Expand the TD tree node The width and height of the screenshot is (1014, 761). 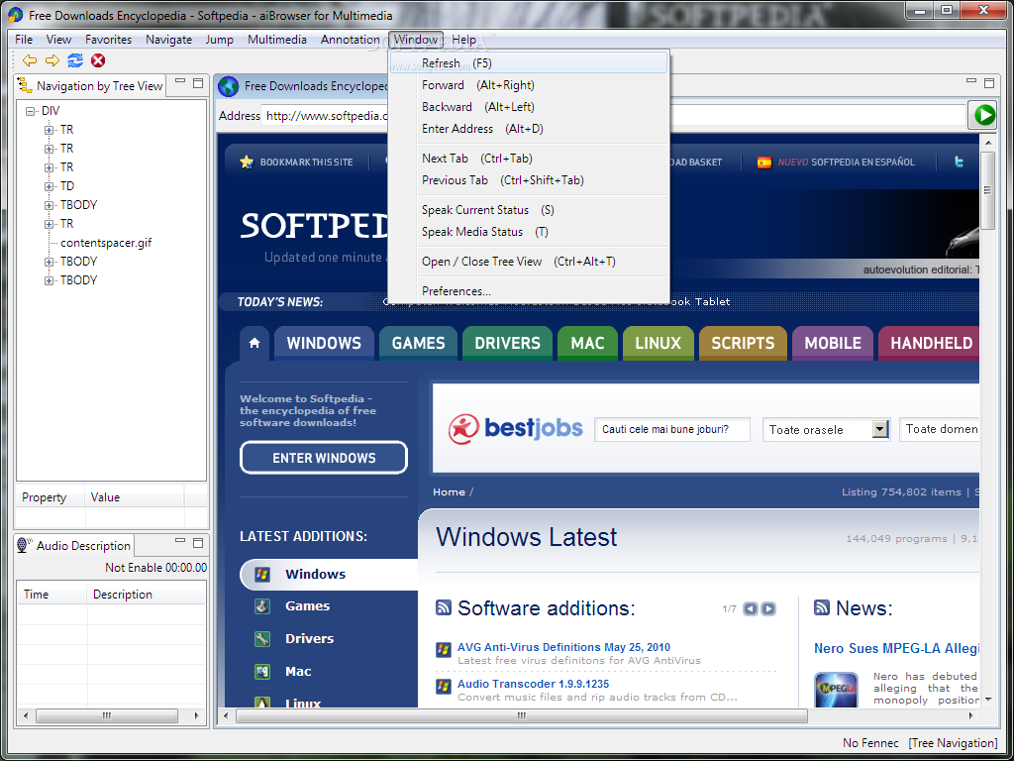click(49, 186)
